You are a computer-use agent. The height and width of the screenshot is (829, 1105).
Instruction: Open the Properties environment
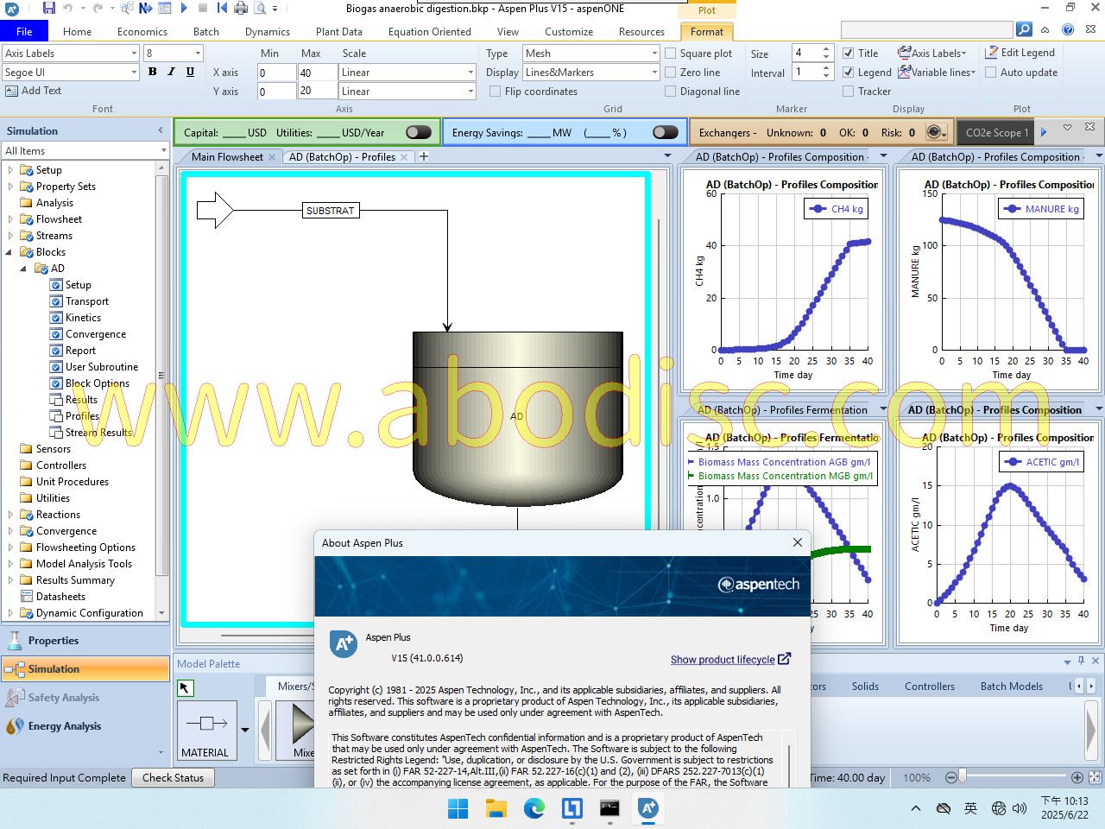pos(85,641)
